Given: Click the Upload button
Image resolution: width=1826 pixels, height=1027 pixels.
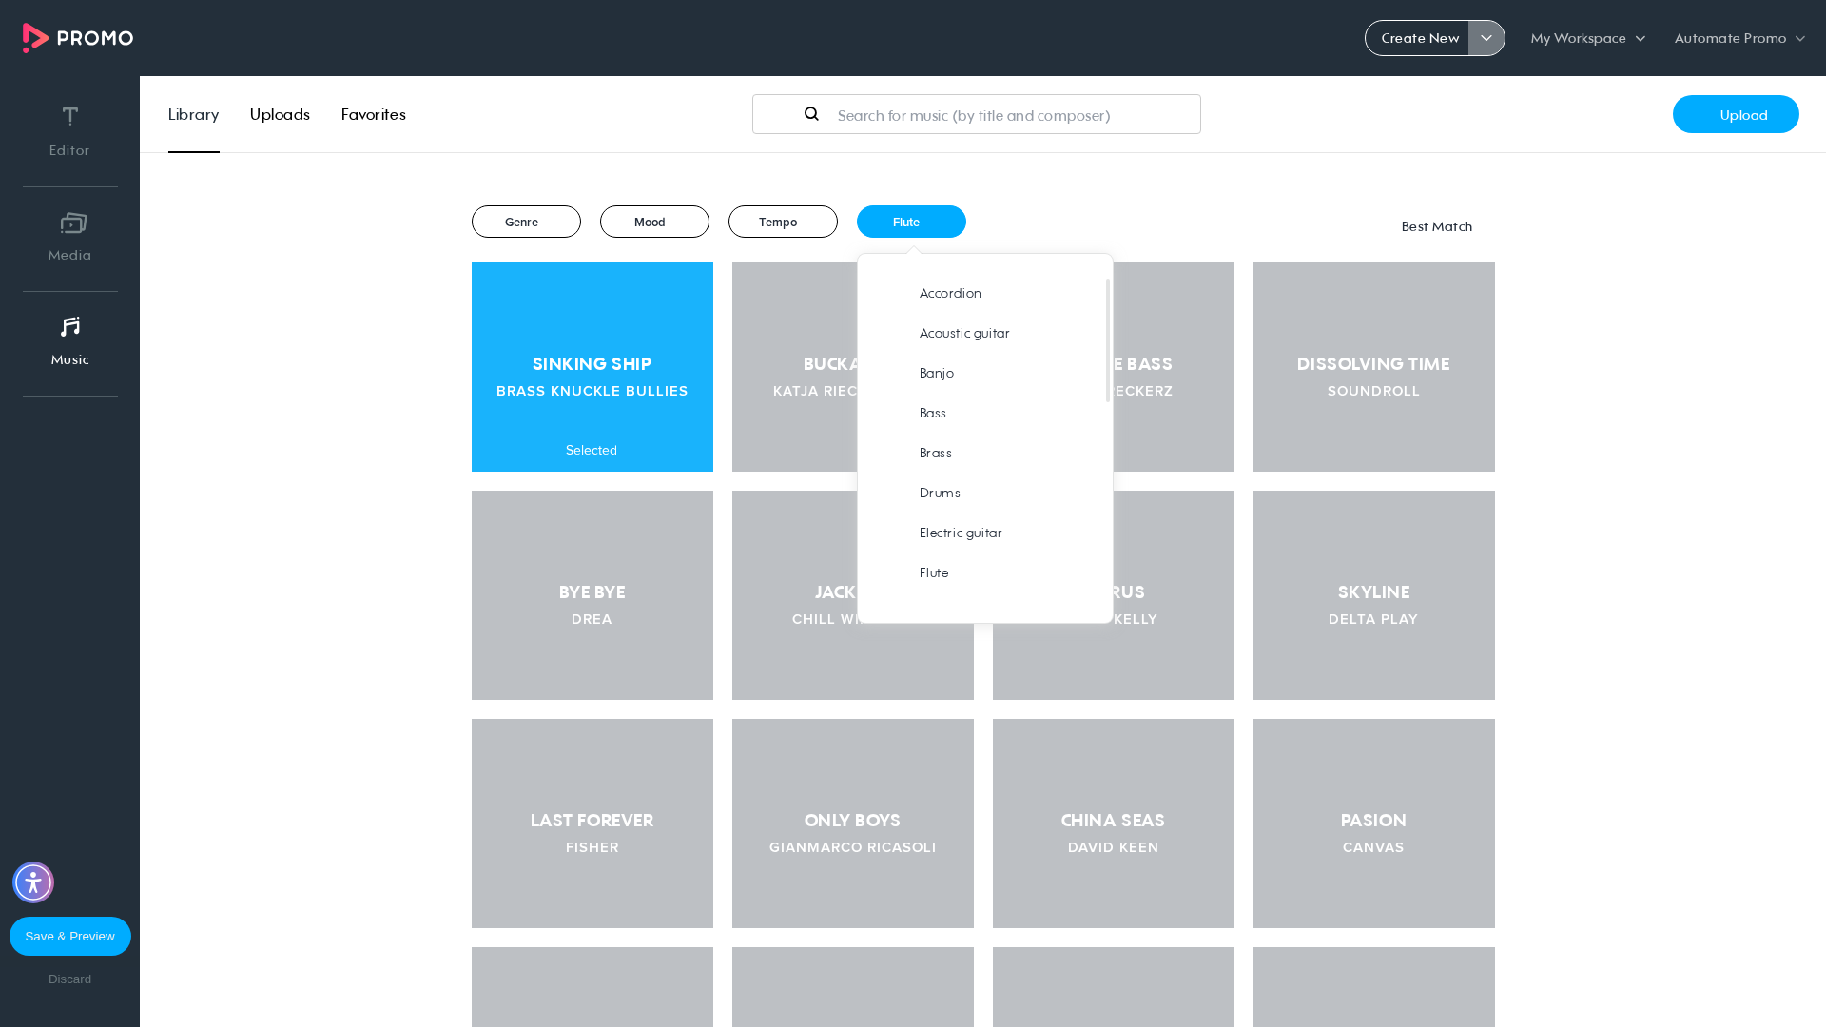Looking at the screenshot, I should coord(1736,114).
